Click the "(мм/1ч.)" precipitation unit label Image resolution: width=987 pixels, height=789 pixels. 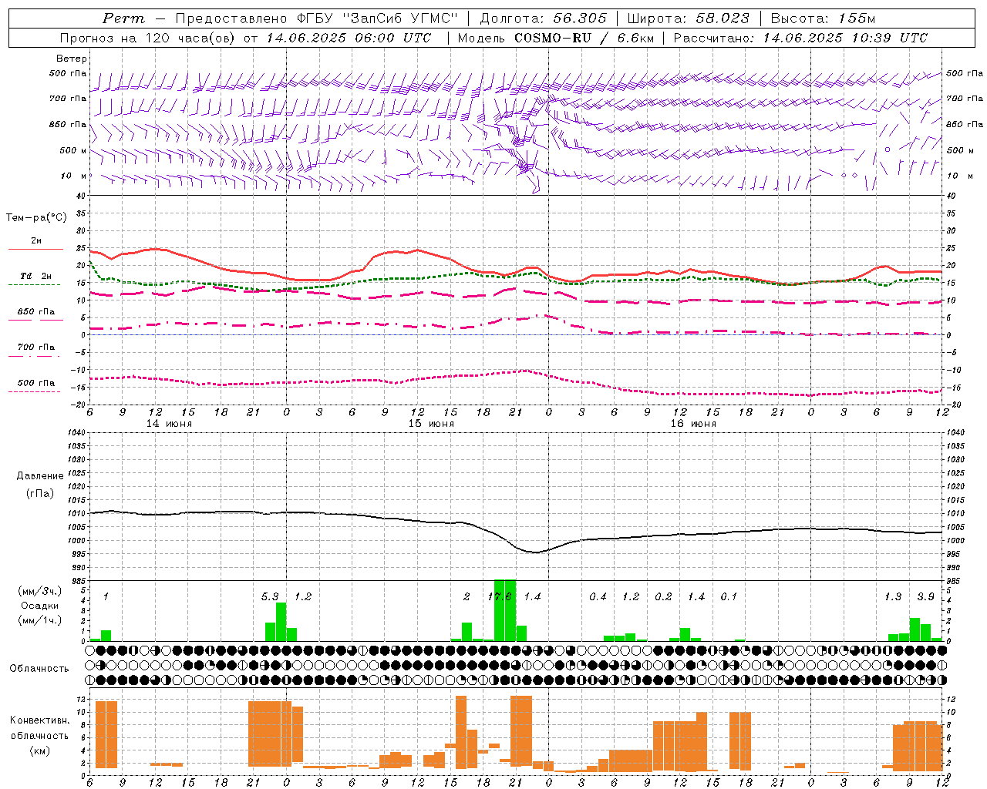tap(39, 620)
